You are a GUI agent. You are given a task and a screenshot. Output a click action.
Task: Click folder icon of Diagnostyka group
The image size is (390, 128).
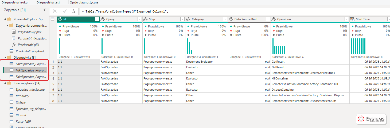pos(9,57)
